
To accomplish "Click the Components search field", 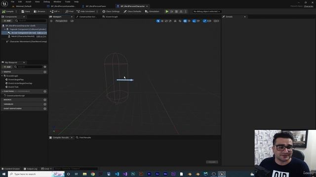I will coord(31,21).
